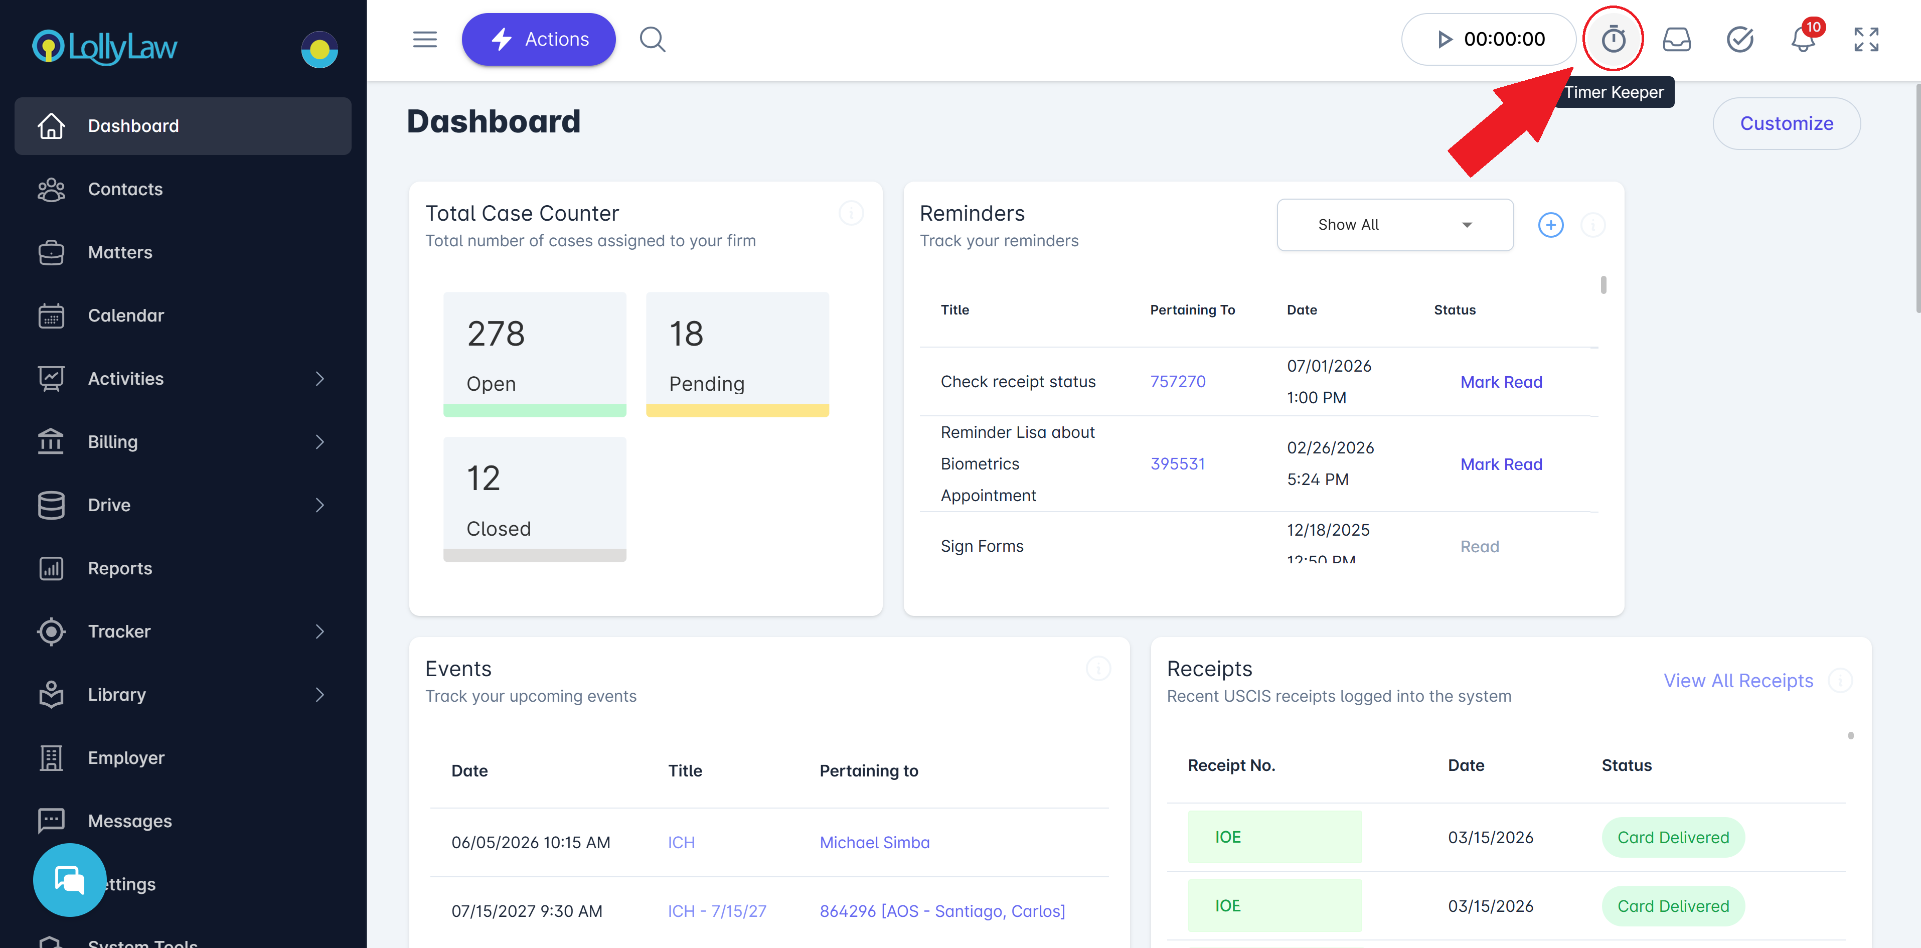This screenshot has width=1921, height=948.
Task: Click the inbox tray icon
Action: coord(1676,39)
